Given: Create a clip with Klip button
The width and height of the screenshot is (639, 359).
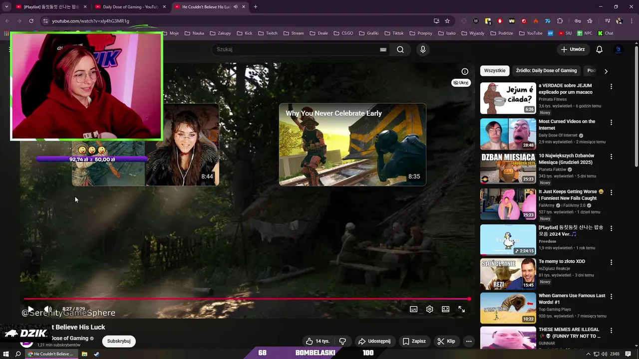Looking at the screenshot, I should 446,341.
